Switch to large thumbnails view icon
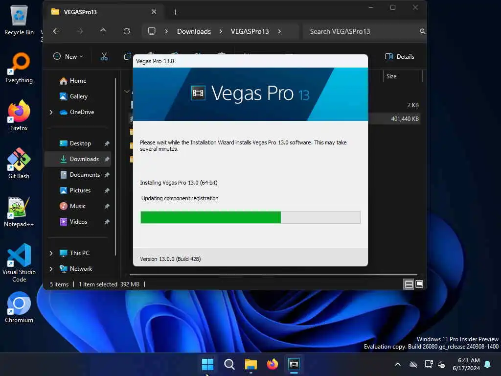 419,284
